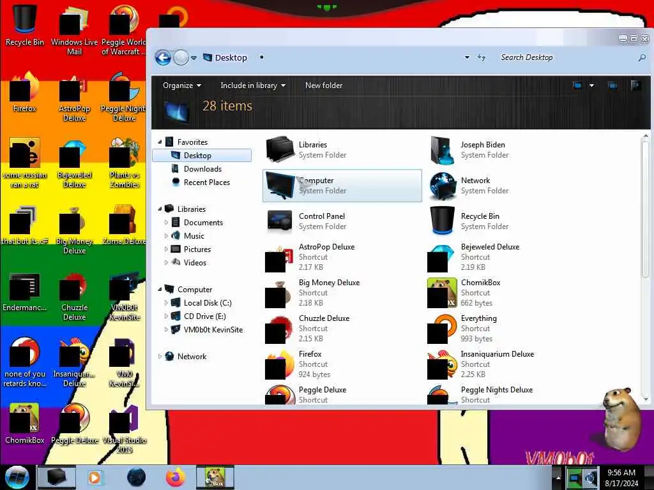The height and width of the screenshot is (490, 654).
Task: Open the Include in library dropdown
Action: click(x=253, y=85)
